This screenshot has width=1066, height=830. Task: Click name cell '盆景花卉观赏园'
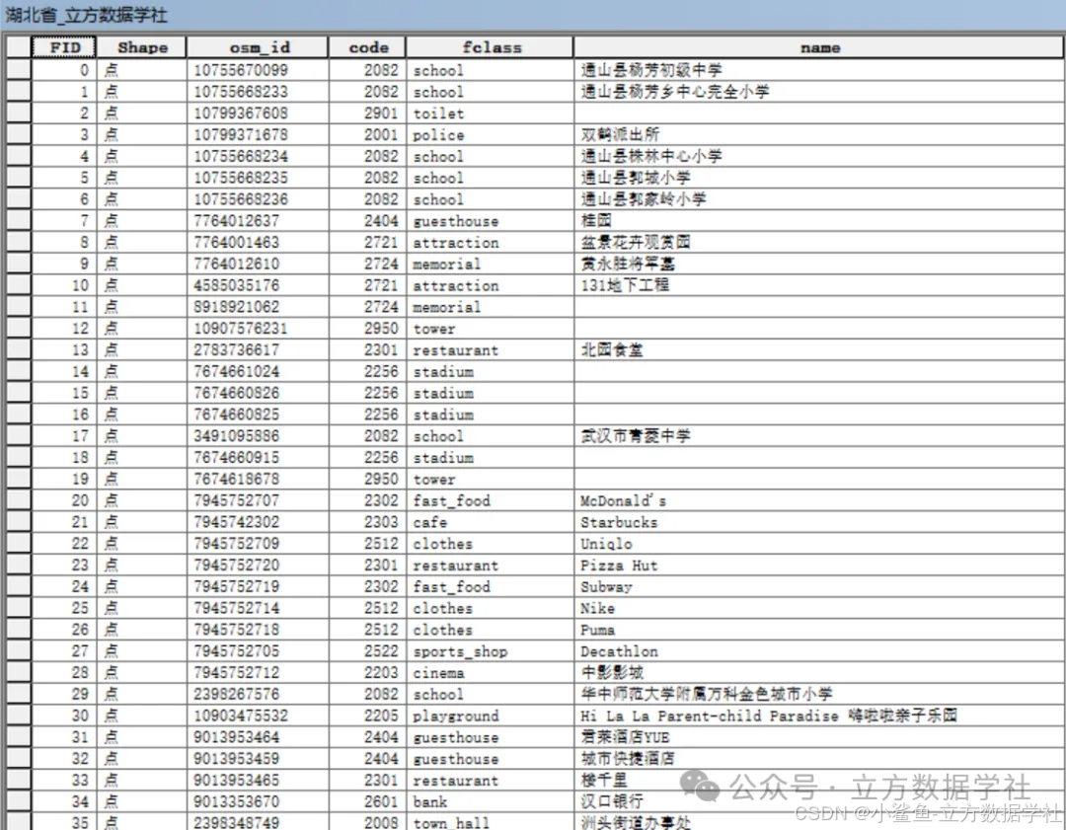(x=818, y=242)
